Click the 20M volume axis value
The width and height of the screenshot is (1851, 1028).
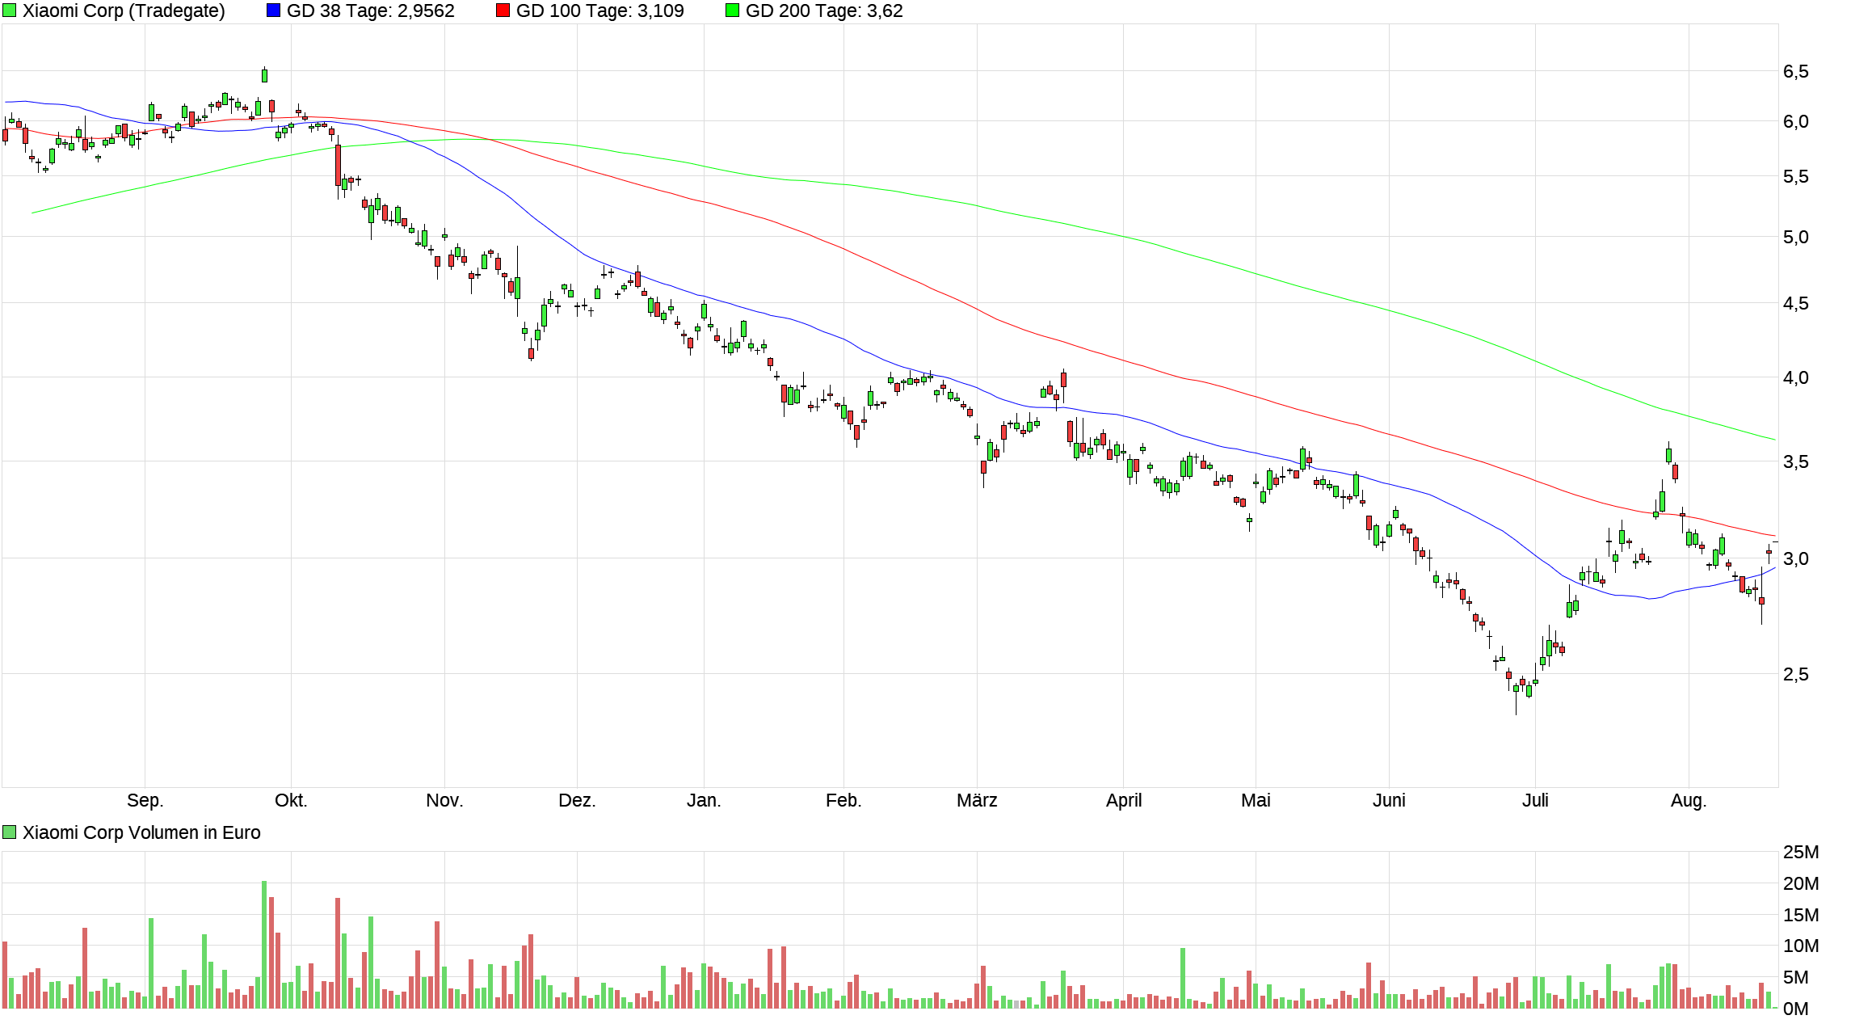coord(1801,883)
